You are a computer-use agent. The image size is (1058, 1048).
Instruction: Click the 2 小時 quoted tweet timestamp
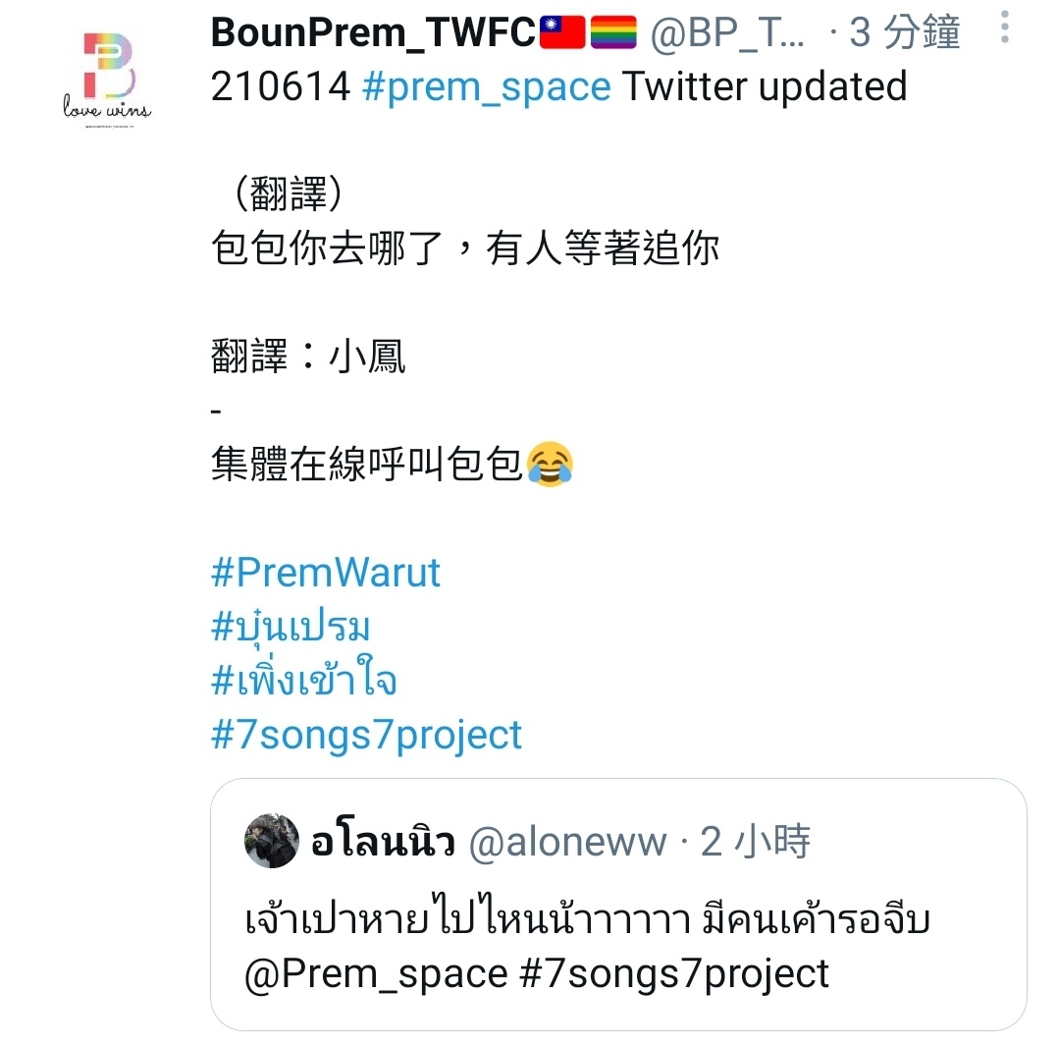point(755,842)
